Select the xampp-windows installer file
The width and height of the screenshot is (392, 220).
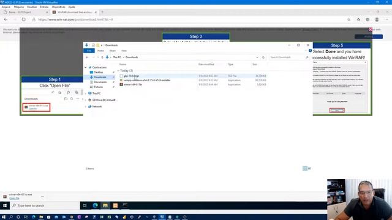point(147,80)
